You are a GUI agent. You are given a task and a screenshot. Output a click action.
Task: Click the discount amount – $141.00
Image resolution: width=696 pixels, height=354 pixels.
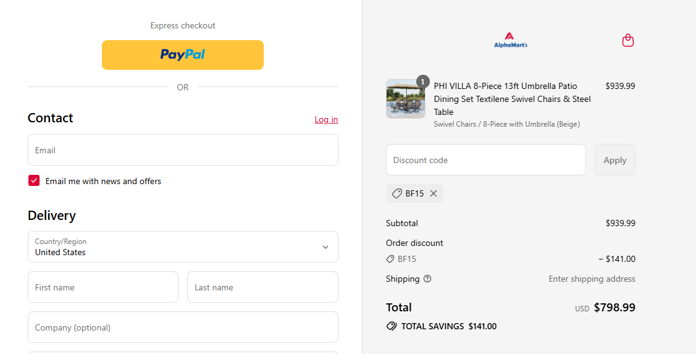(617, 259)
